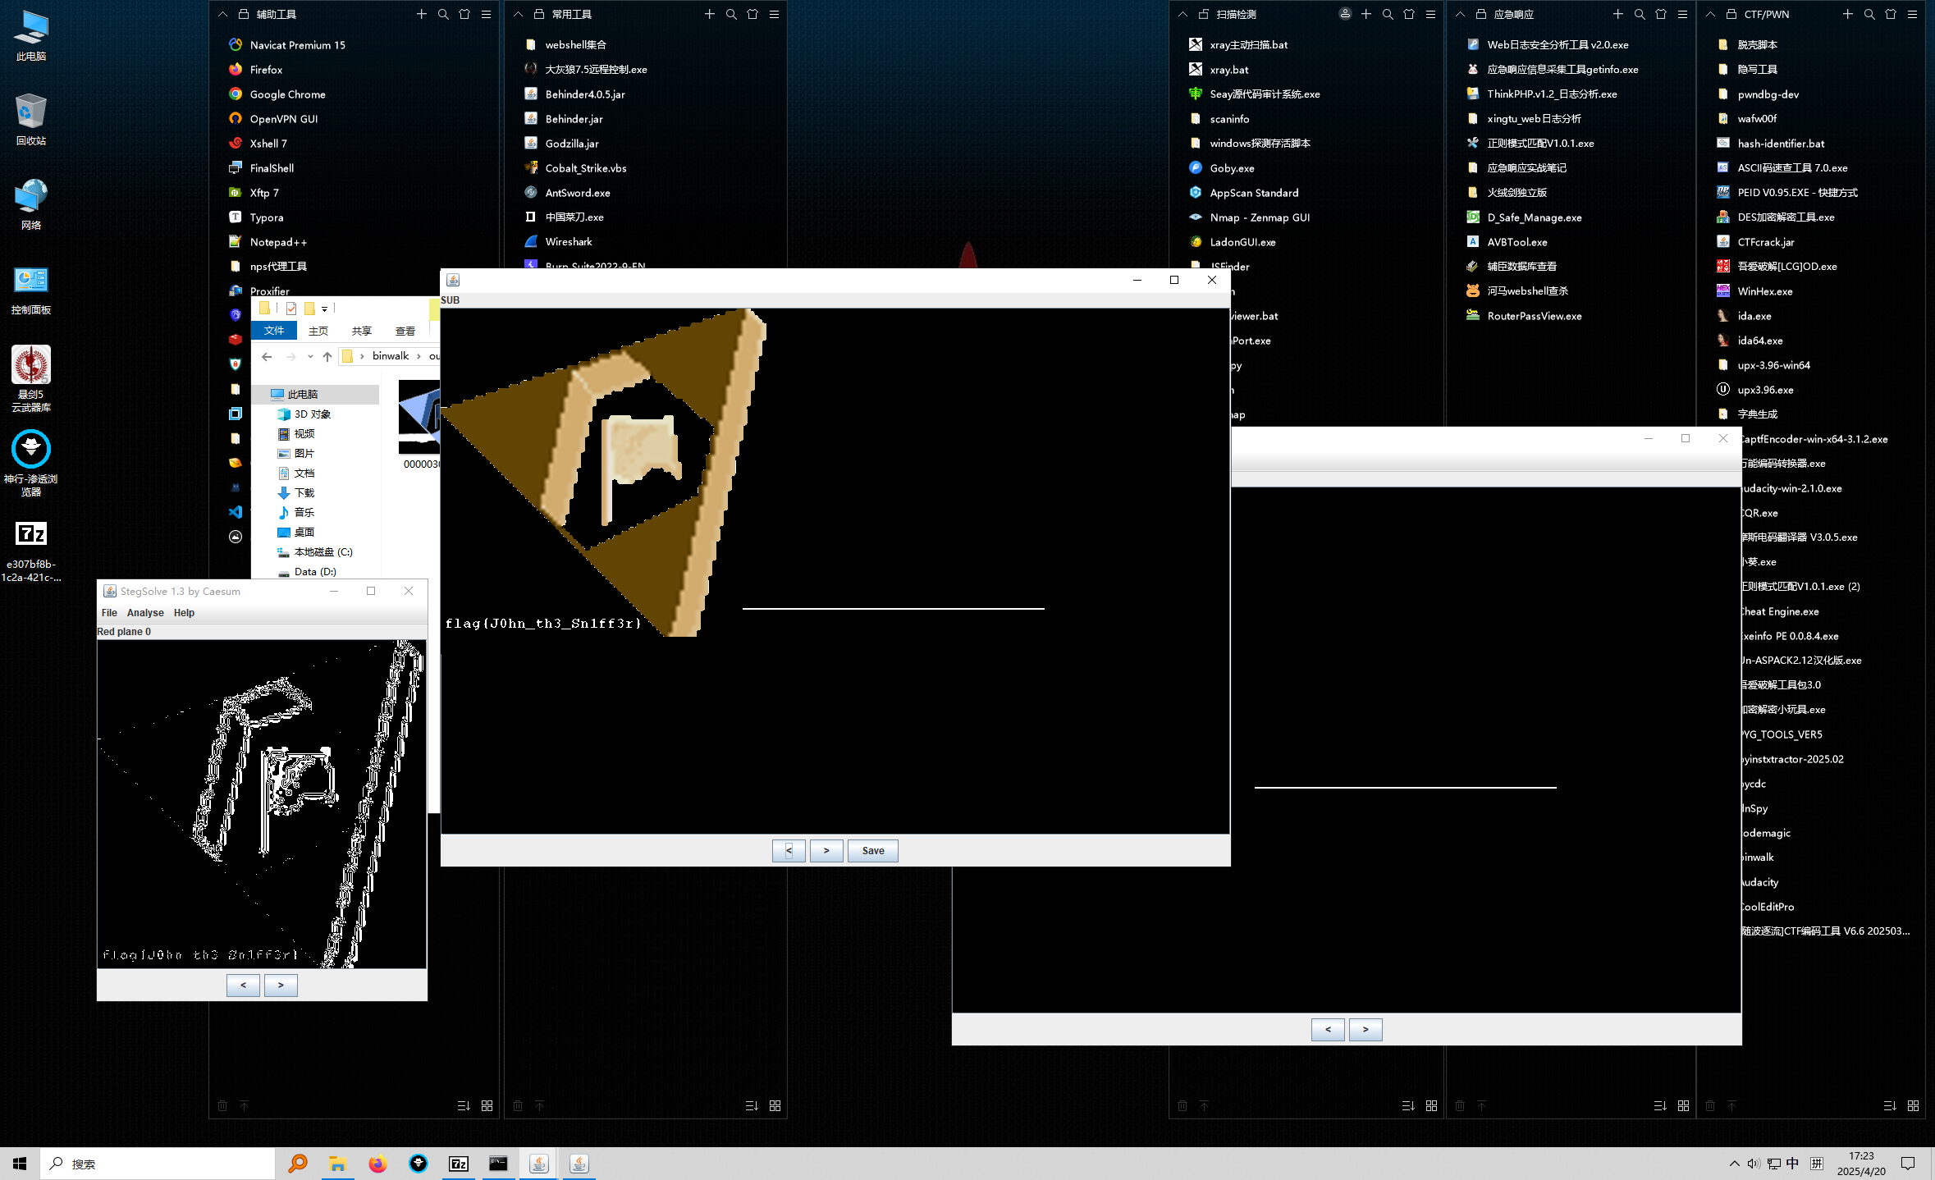Open StegSolve's Analyse menu

tap(145, 613)
